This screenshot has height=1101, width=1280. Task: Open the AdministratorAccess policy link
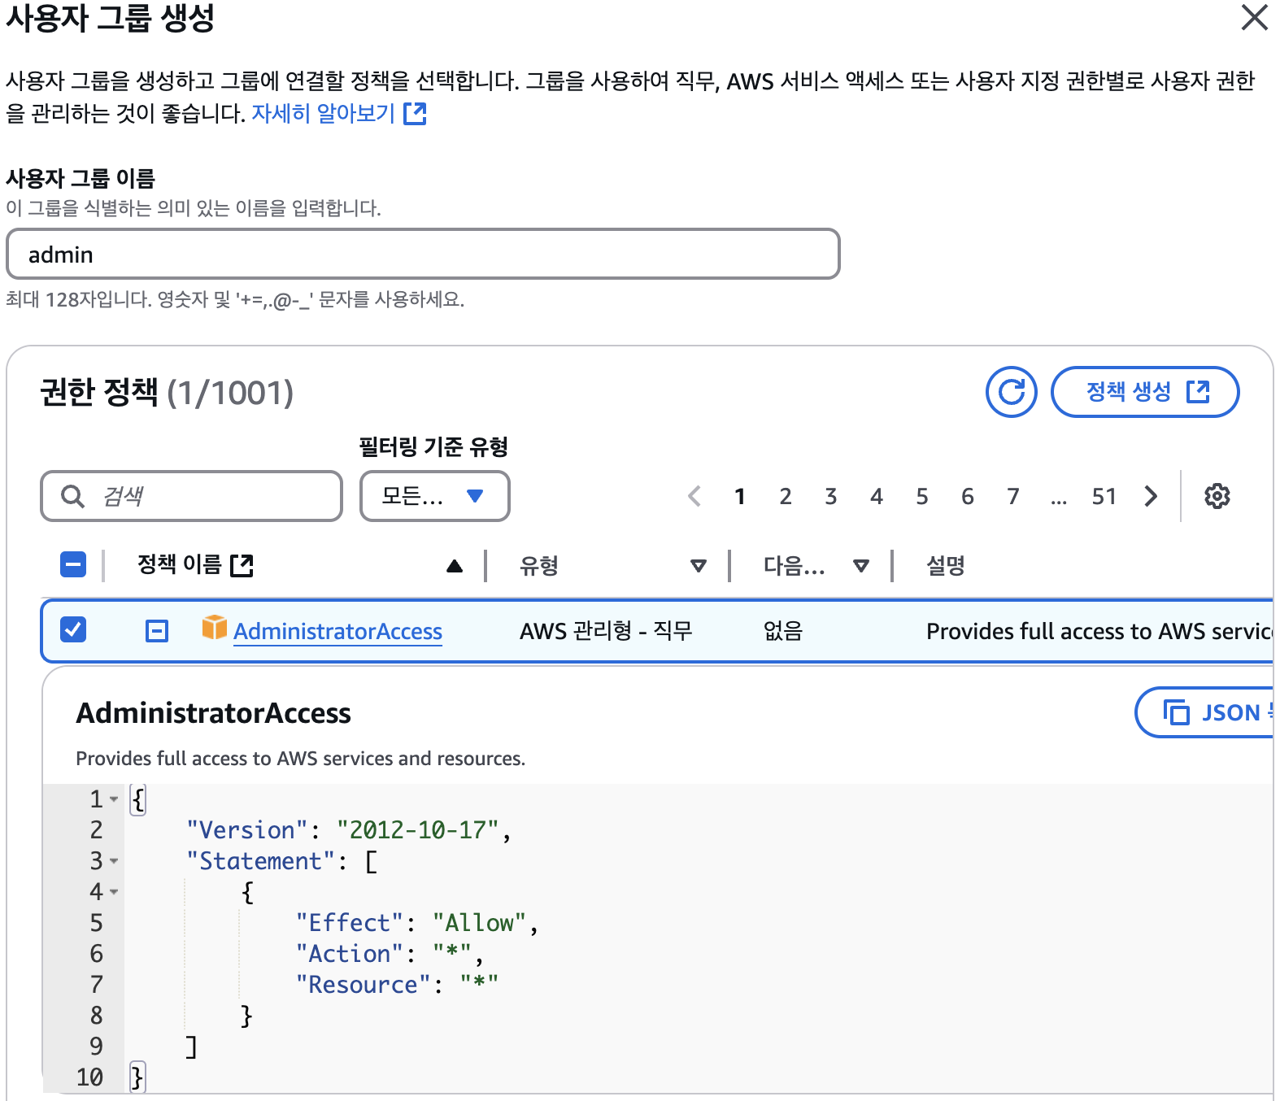337,631
